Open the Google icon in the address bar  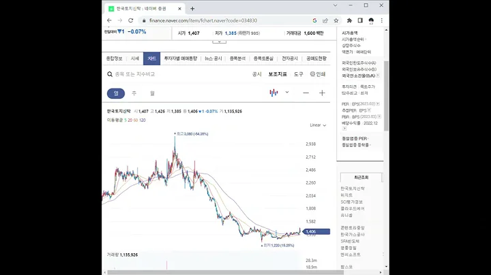314,20
